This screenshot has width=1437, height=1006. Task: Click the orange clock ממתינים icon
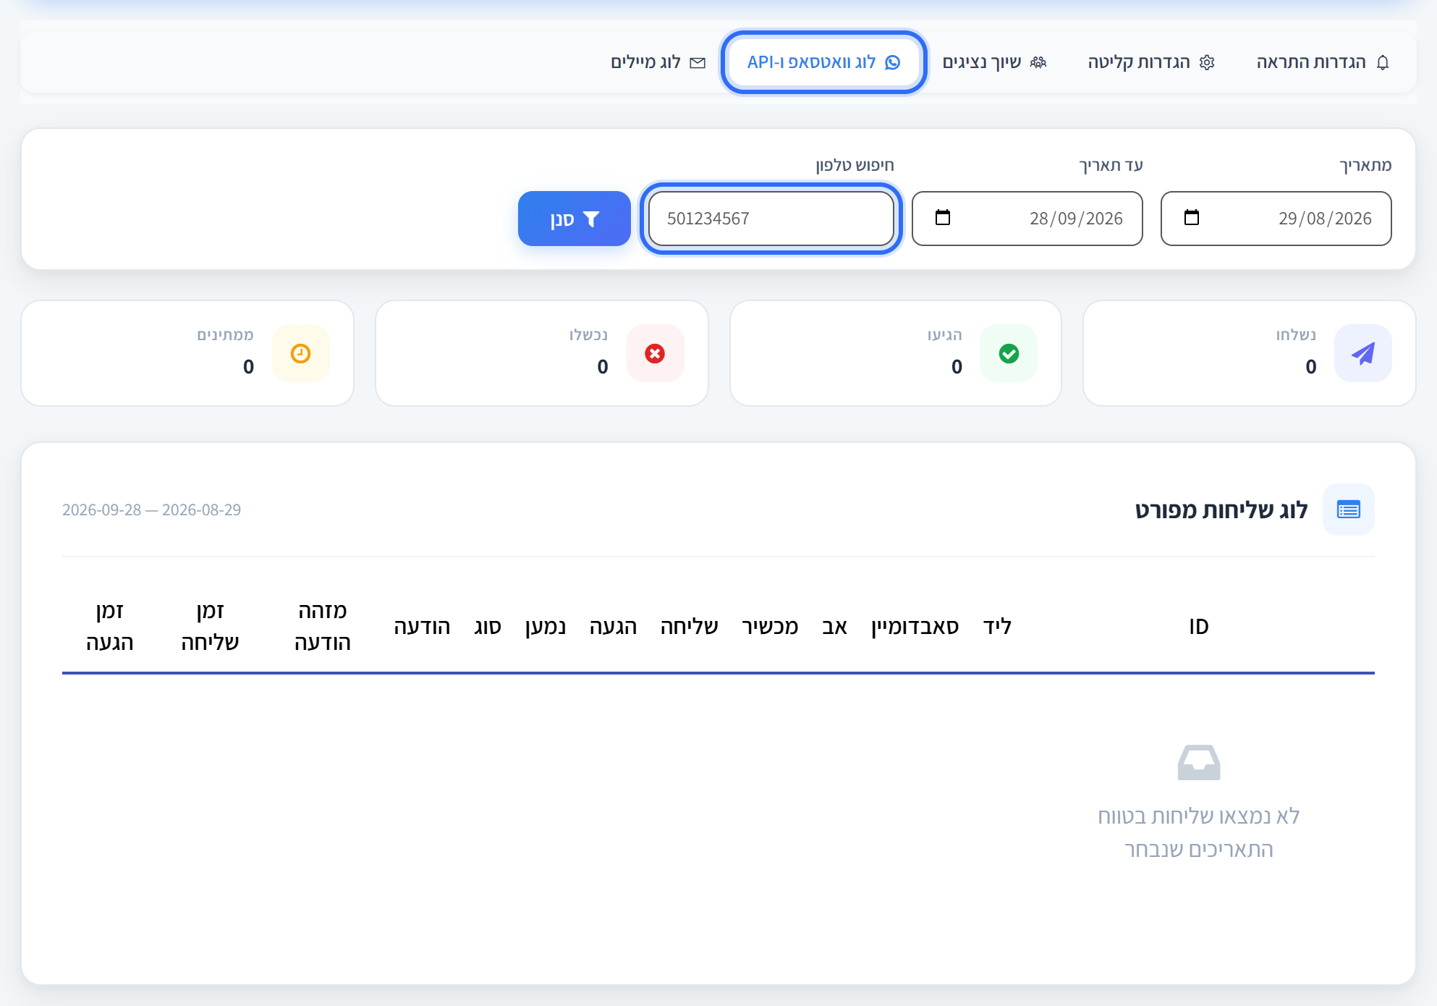tap(300, 353)
